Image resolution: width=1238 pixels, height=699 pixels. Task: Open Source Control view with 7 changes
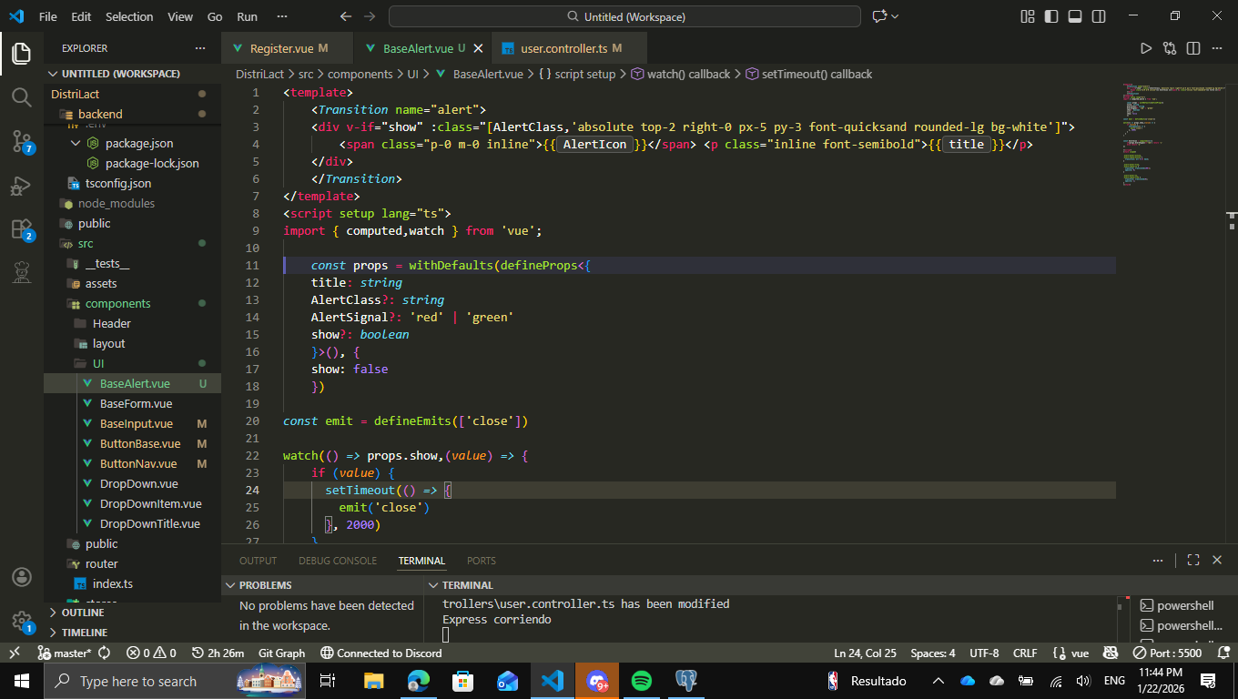pyautogui.click(x=22, y=141)
